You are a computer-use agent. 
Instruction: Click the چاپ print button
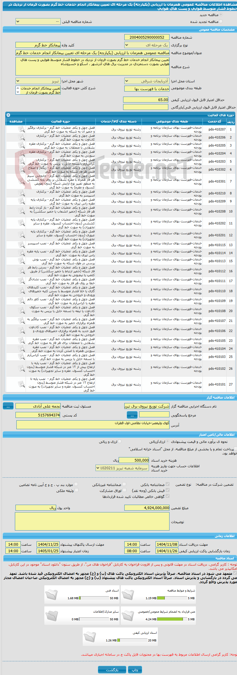135,670
